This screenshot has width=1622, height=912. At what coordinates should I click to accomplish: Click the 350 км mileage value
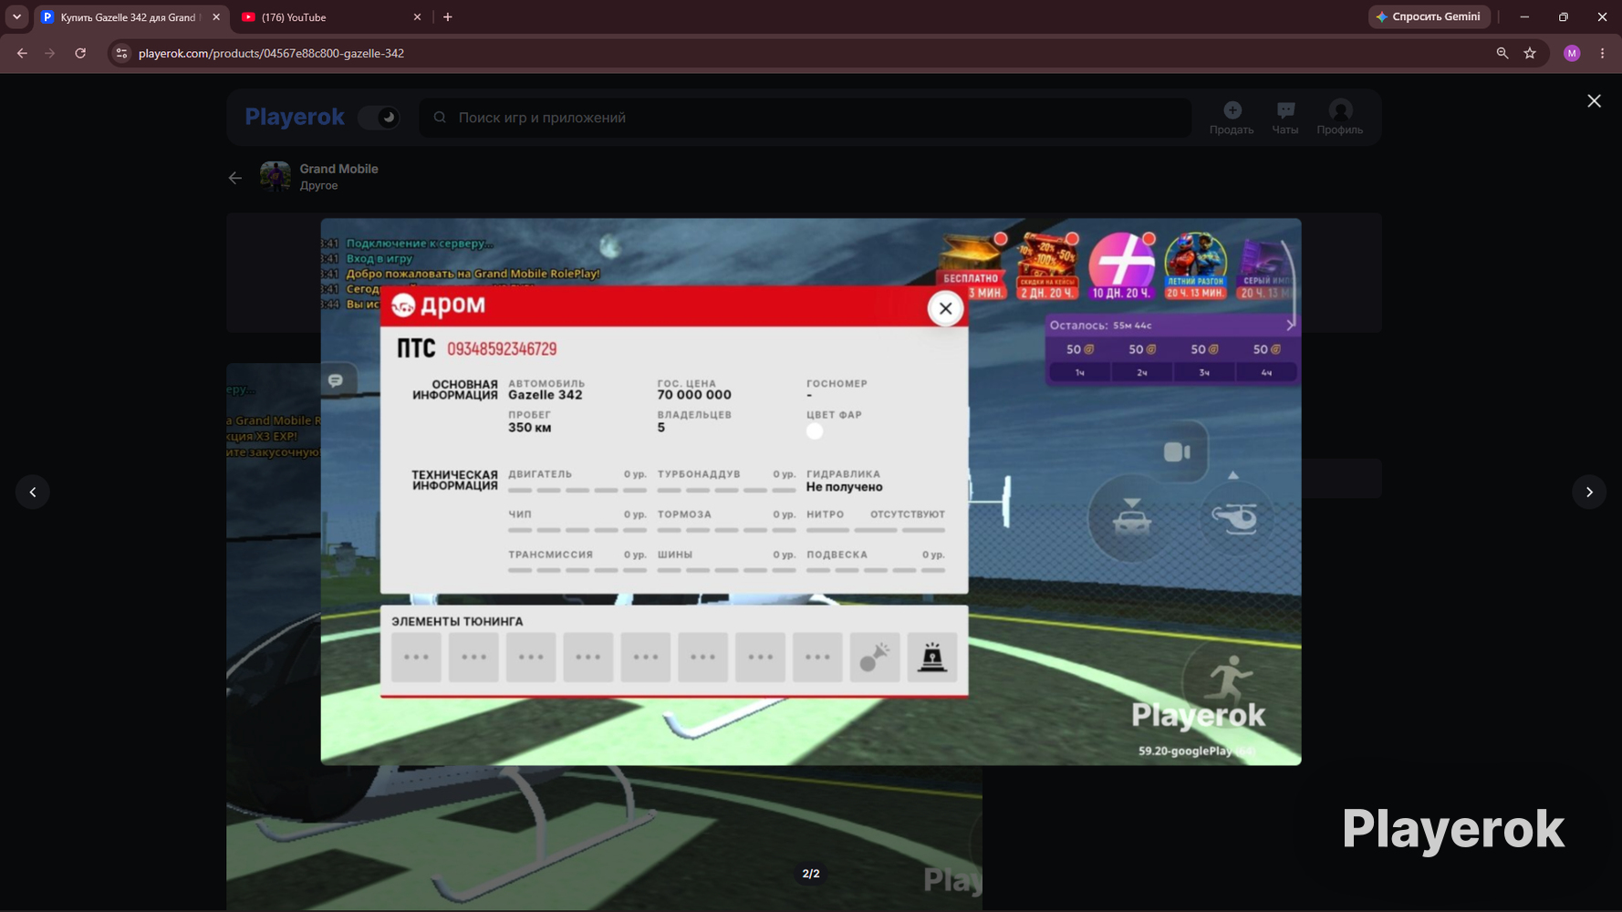point(530,428)
